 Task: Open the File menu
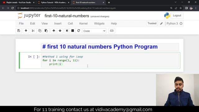(21, 24)
